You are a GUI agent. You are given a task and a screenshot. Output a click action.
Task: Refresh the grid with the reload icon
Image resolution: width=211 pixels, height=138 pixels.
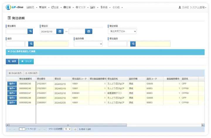click(x=75, y=129)
